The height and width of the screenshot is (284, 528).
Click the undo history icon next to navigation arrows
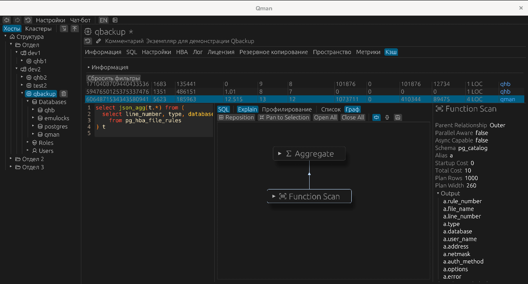(x=28, y=20)
